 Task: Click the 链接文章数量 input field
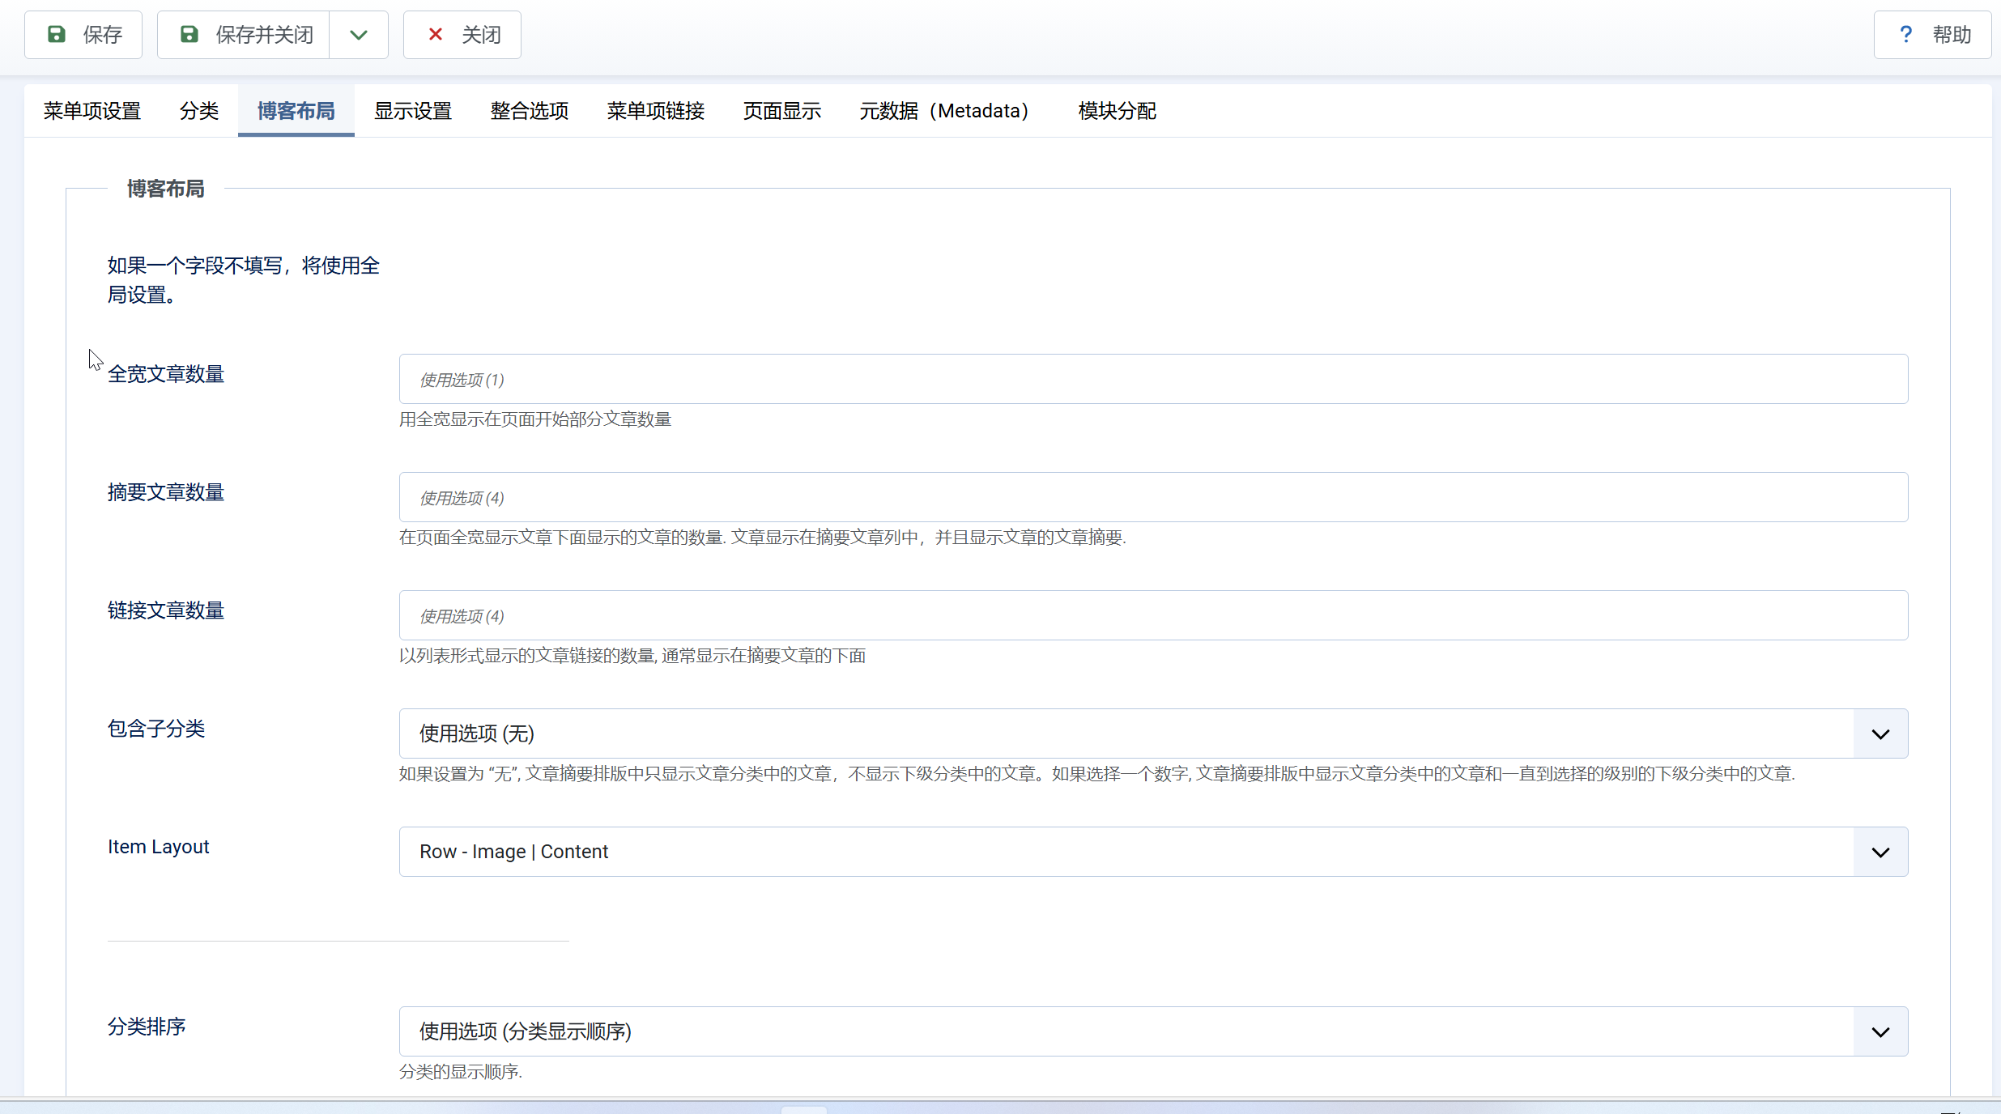(x=1153, y=615)
